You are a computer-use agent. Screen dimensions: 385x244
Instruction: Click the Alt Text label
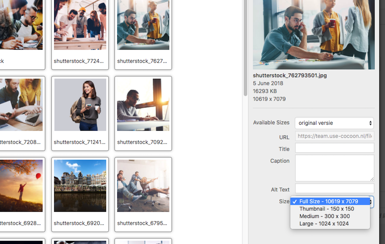(x=280, y=190)
